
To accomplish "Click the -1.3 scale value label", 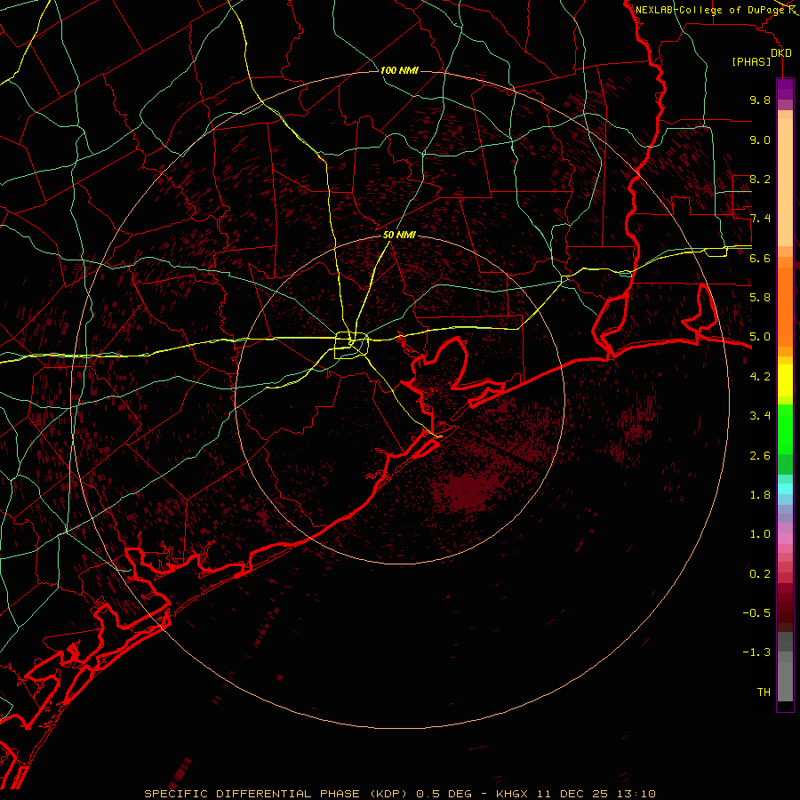I will pyautogui.click(x=756, y=652).
